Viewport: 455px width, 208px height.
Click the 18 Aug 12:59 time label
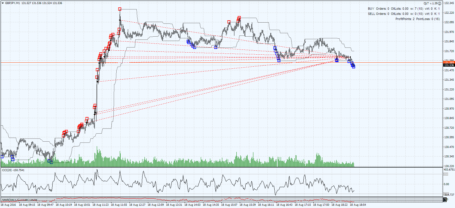[156, 205]
